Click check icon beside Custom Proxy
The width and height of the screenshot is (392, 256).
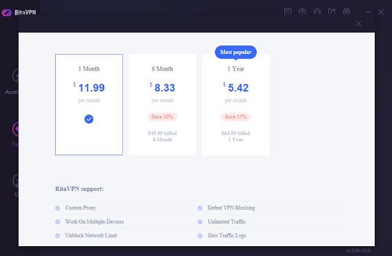pyautogui.click(x=58, y=208)
